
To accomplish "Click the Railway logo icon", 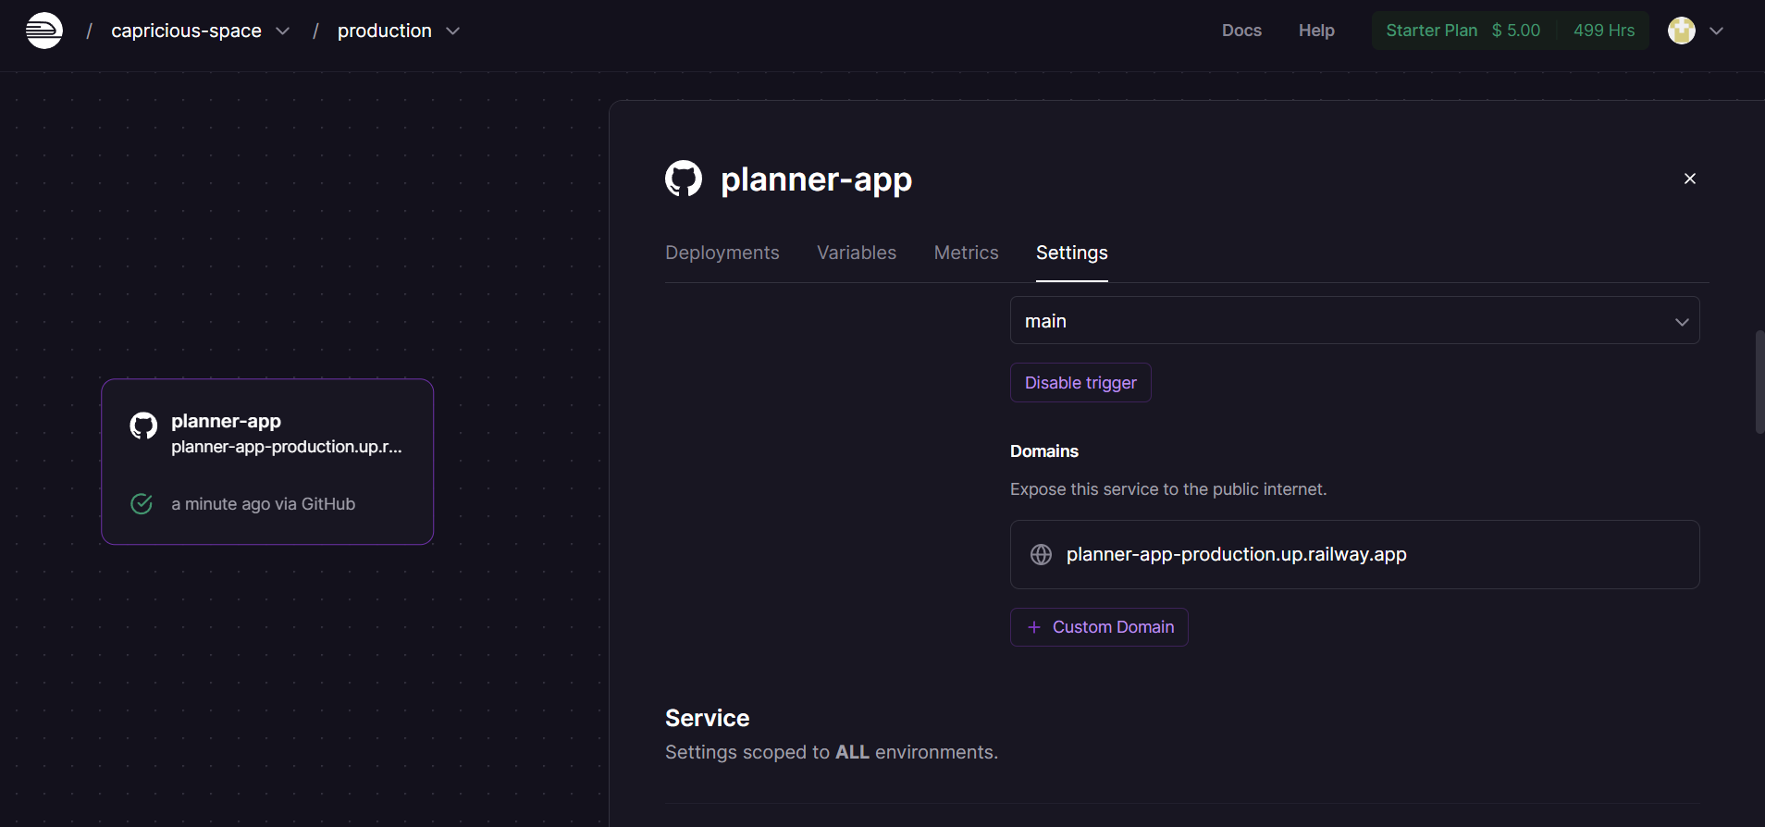I will pyautogui.click(x=44, y=31).
